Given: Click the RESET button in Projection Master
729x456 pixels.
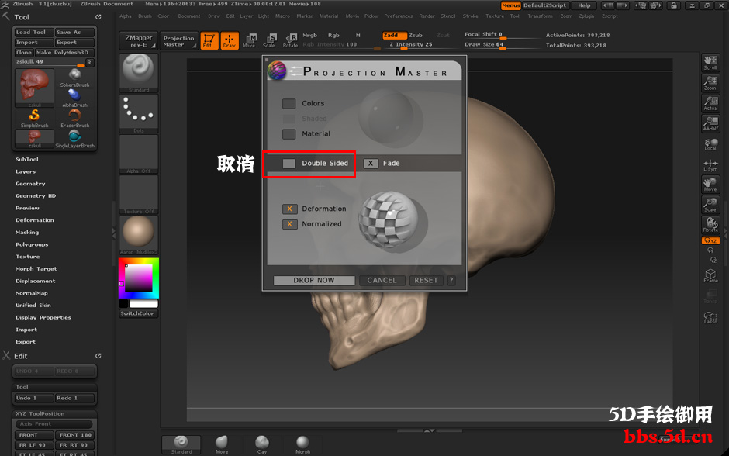Looking at the screenshot, I should [426, 280].
